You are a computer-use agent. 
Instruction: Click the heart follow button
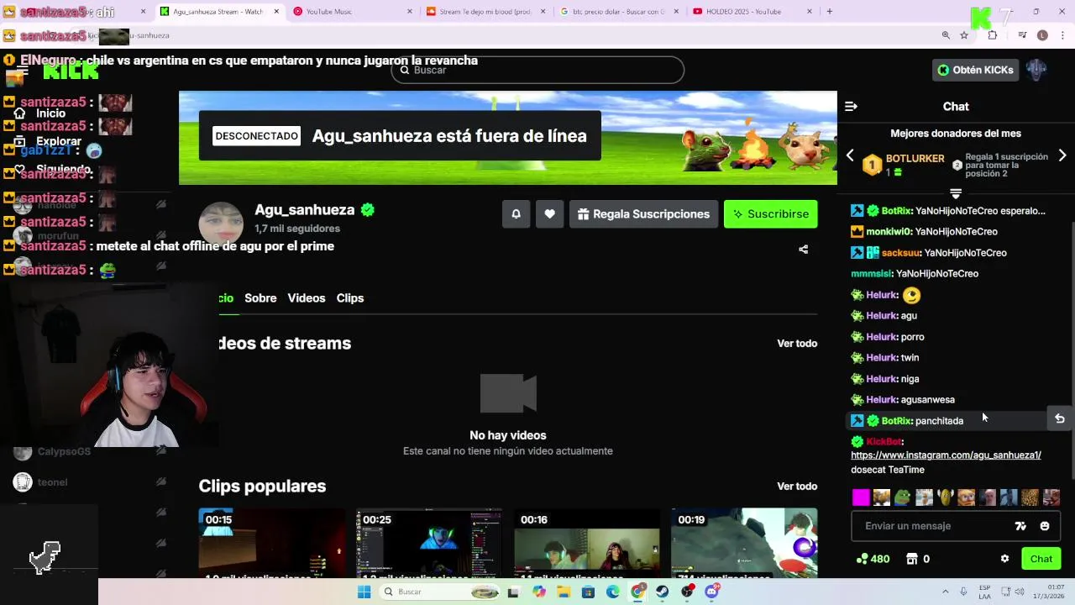(x=549, y=214)
